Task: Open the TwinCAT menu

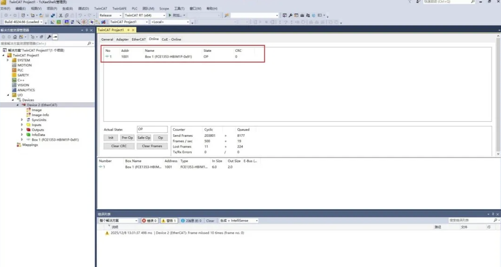Action: (101, 8)
